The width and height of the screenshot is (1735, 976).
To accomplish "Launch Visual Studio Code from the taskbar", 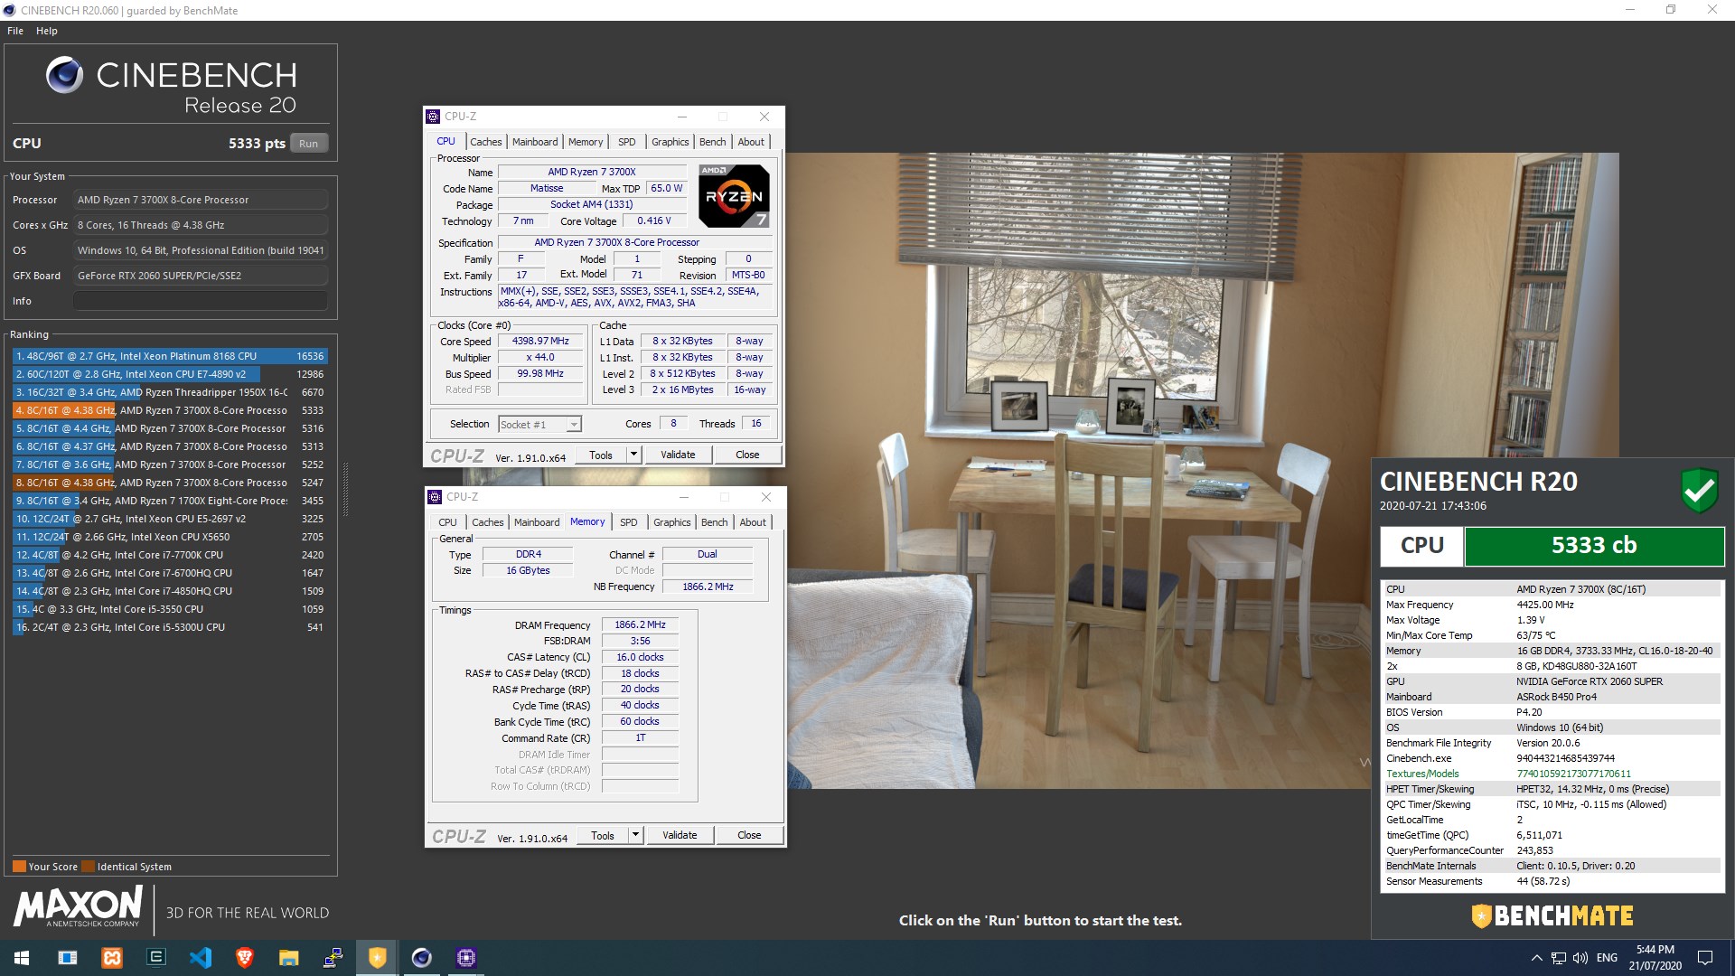I will [200, 958].
